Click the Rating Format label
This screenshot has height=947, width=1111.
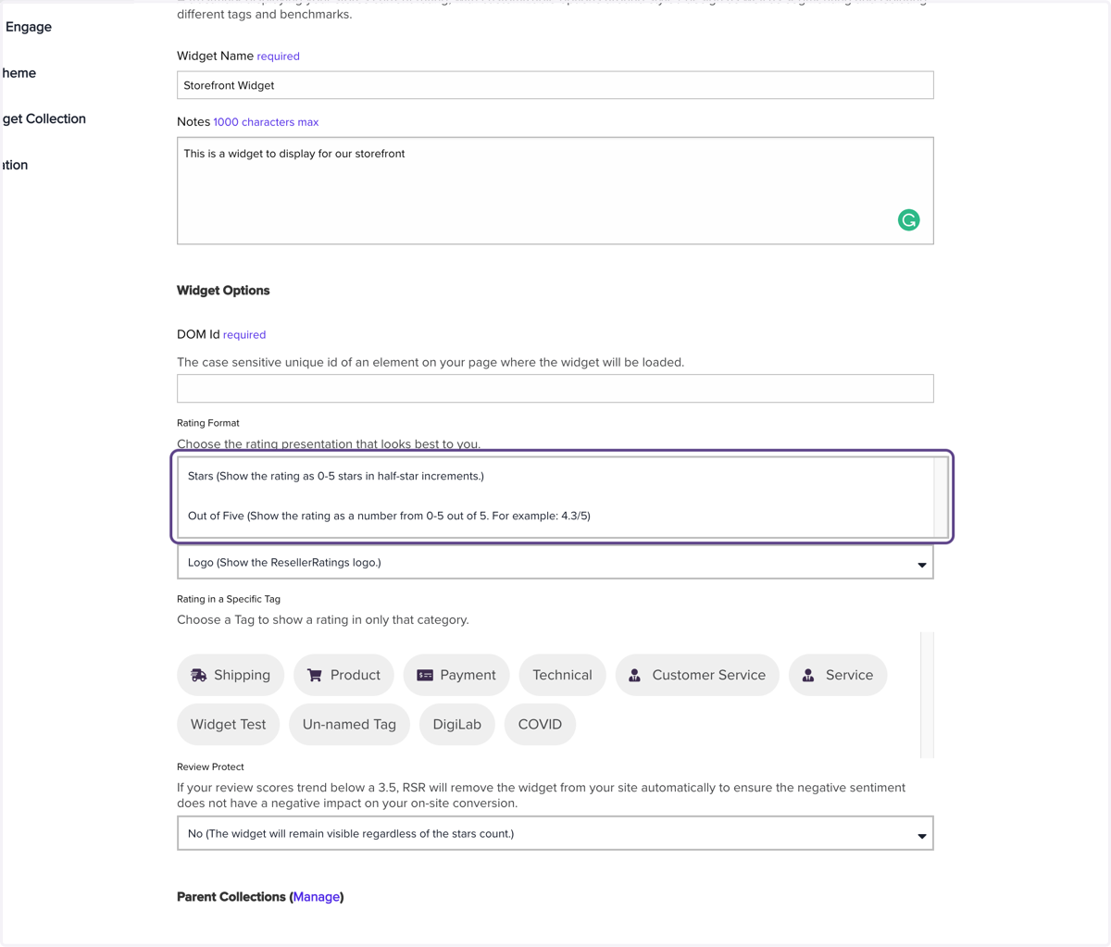[x=208, y=423]
